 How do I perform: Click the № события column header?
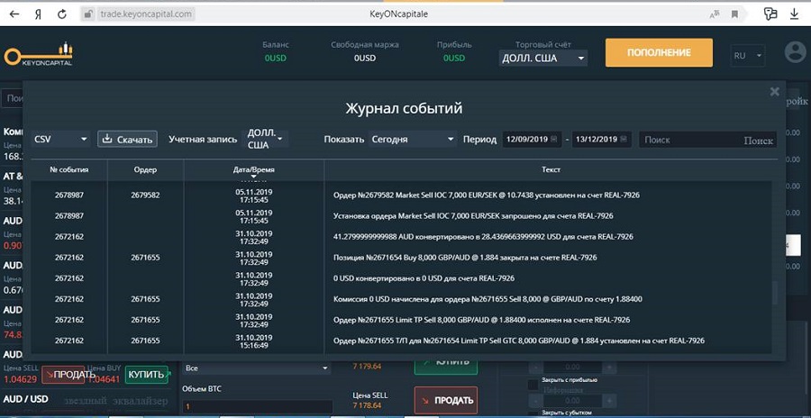69,169
